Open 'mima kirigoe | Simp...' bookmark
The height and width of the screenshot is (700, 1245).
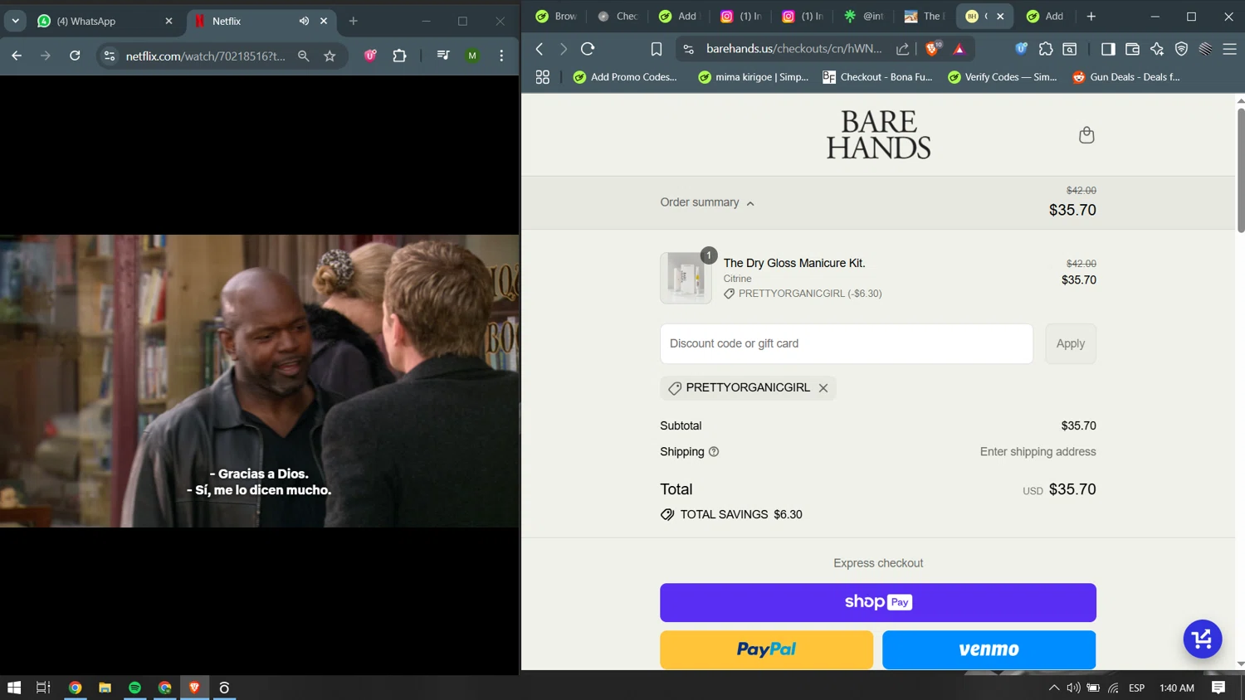pyautogui.click(x=753, y=77)
